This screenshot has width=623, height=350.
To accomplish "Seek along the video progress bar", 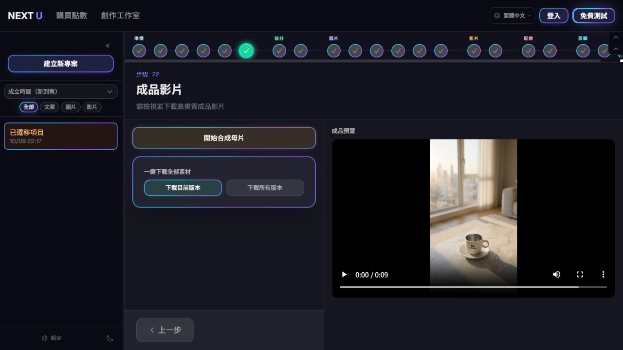I will point(473,287).
